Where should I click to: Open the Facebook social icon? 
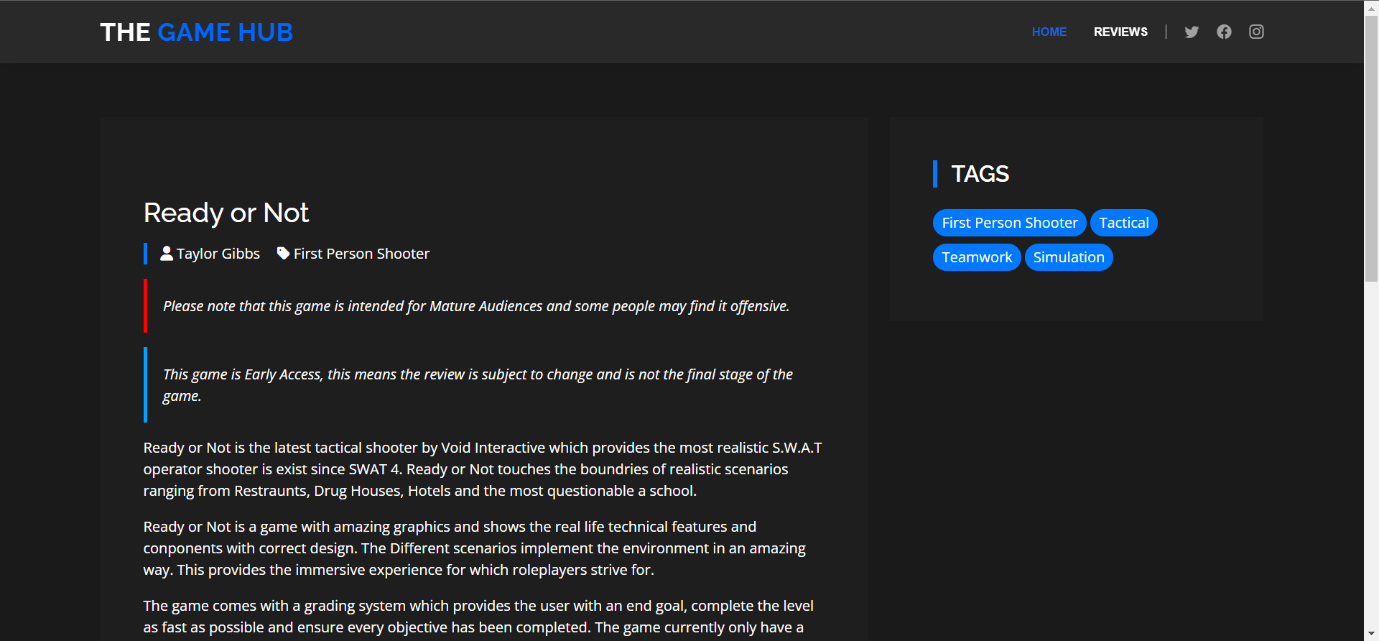pos(1224,32)
